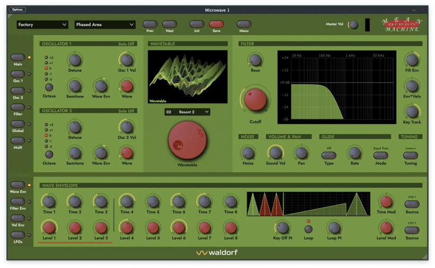Viewport: 435px width, 268px height.
Task: Click the Time 4 envelope knob
Action: tap(127, 202)
